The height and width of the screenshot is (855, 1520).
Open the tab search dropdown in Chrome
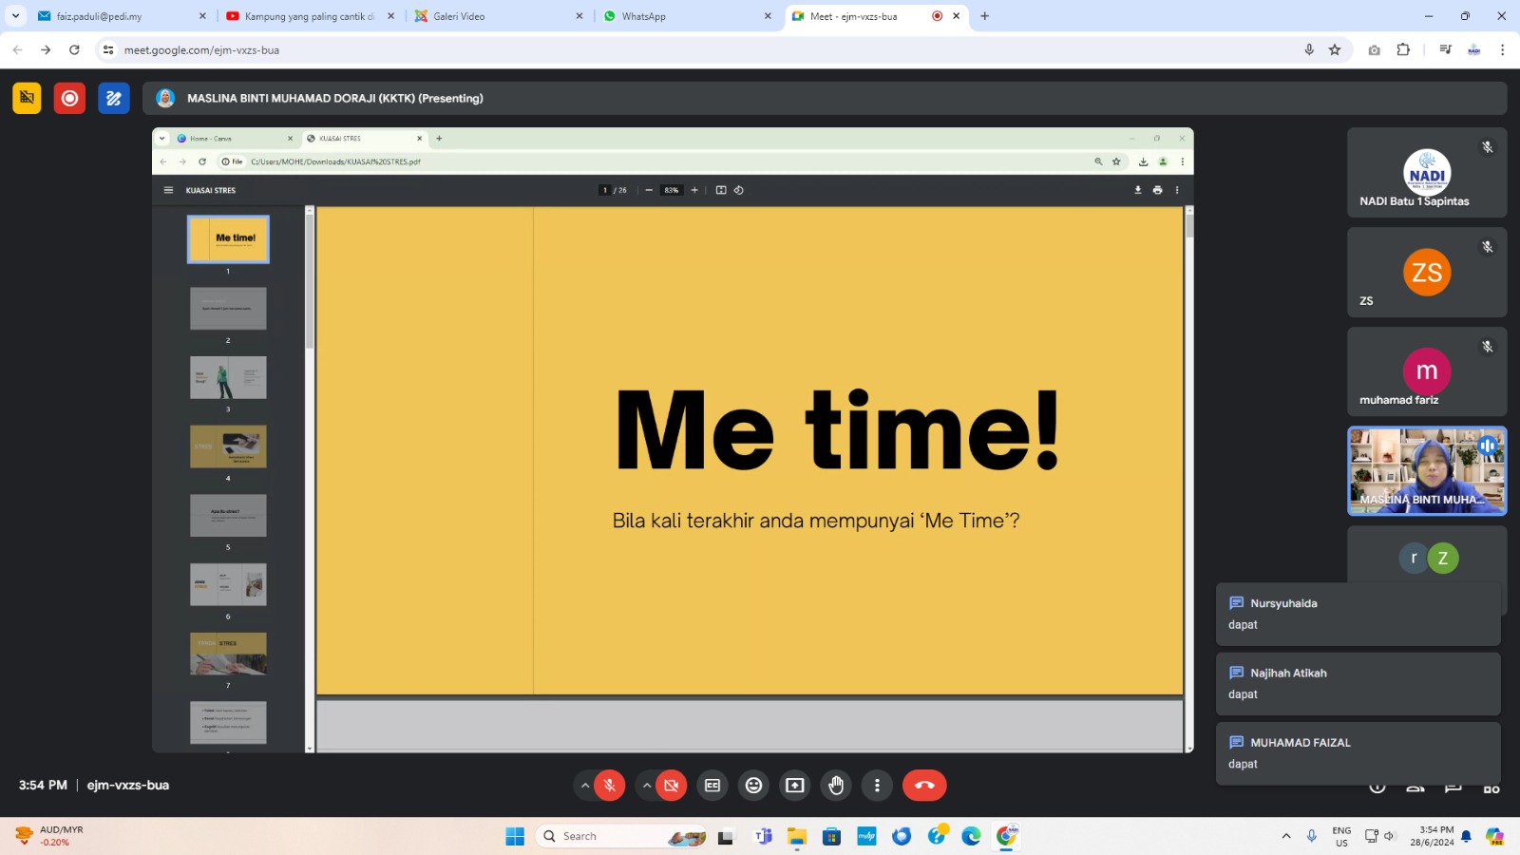tap(15, 16)
